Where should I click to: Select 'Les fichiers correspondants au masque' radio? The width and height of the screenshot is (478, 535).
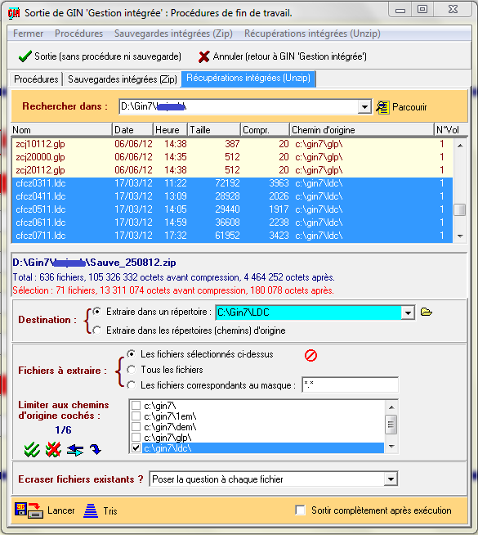[x=132, y=385]
